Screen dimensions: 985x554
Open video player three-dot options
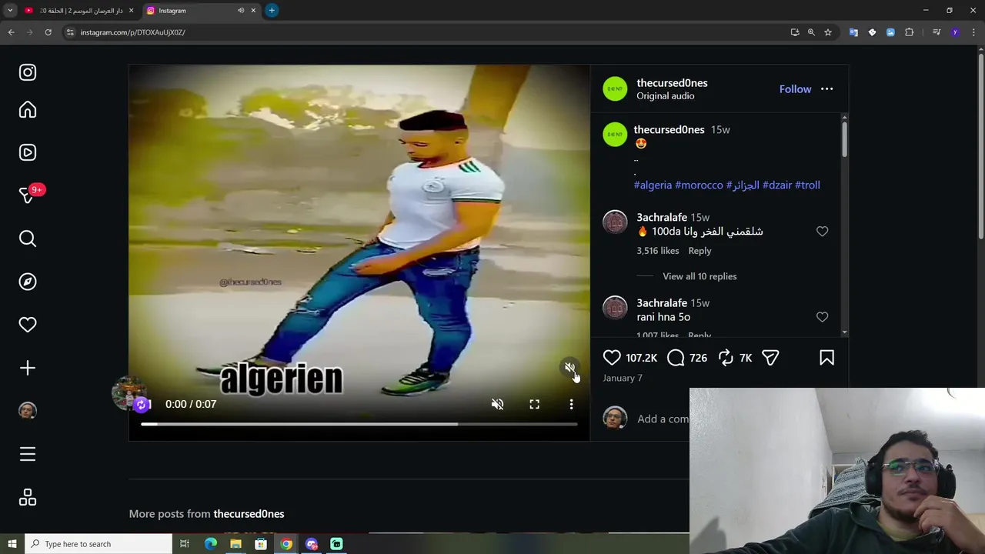coord(571,404)
